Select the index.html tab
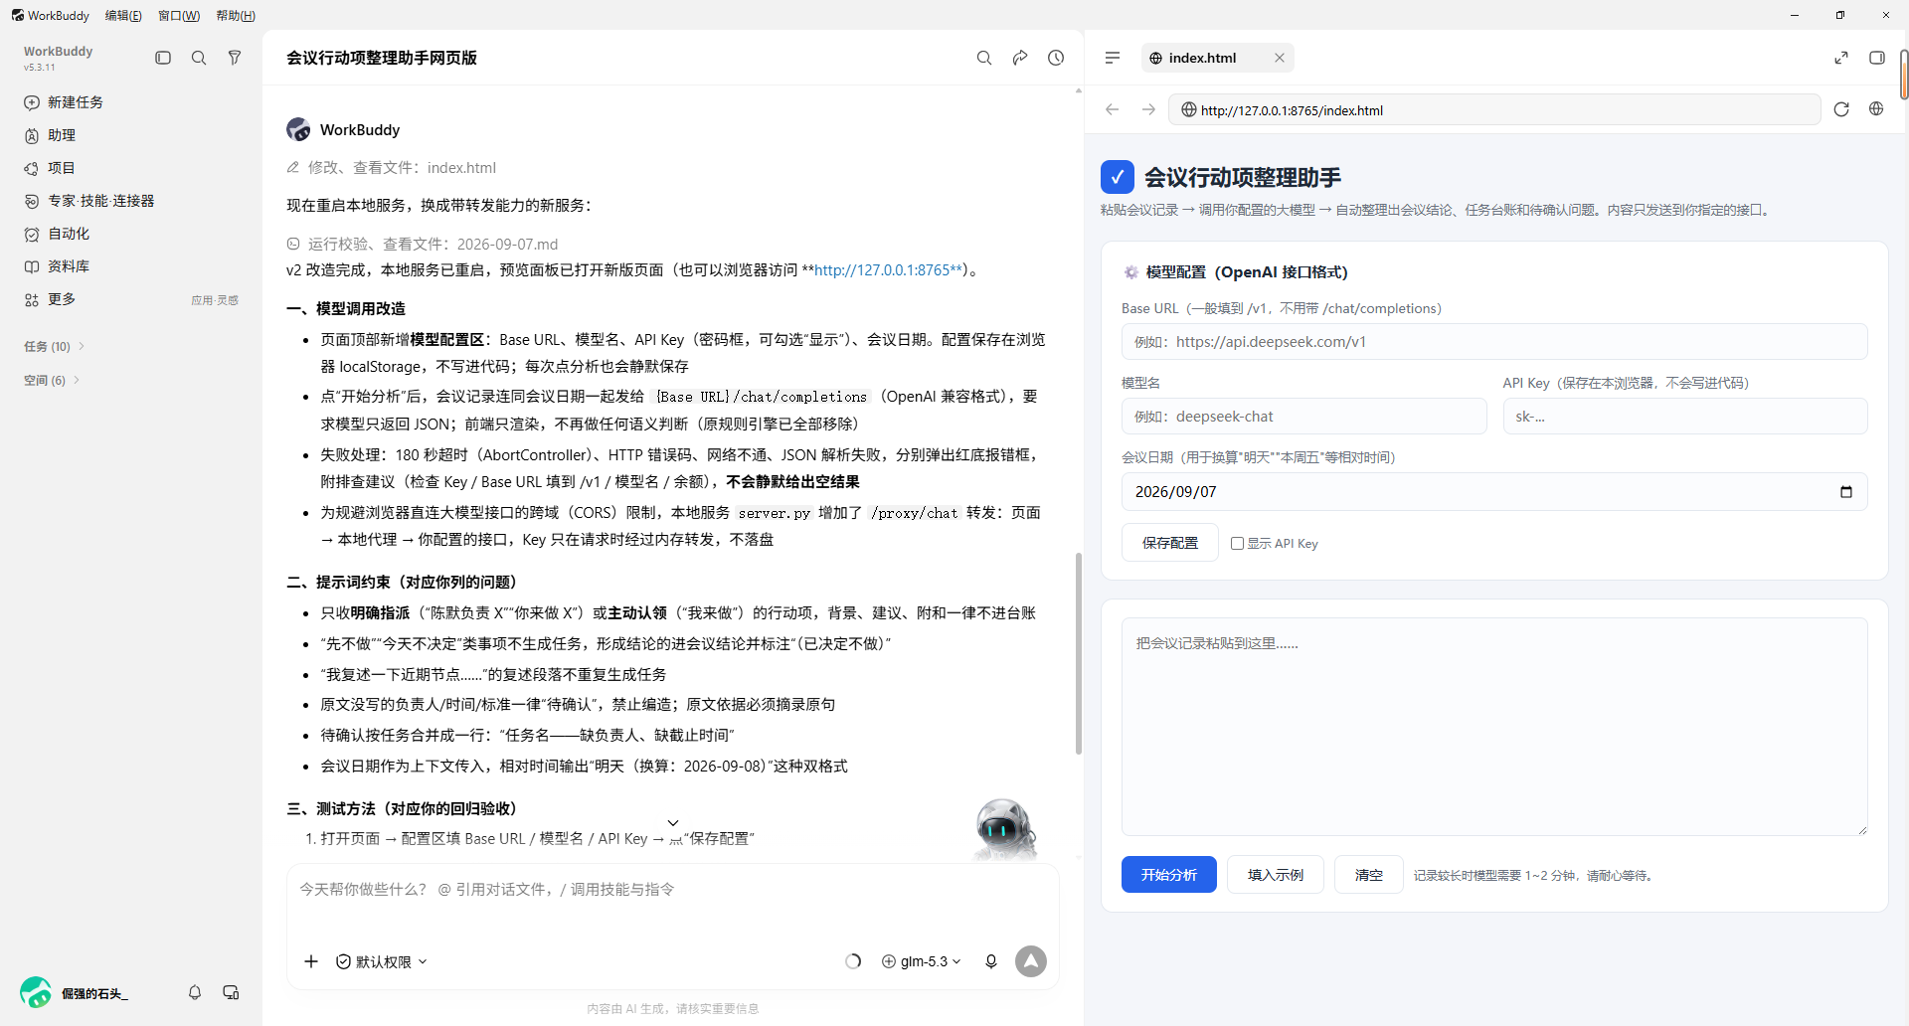This screenshot has width=1909, height=1026. pyautogui.click(x=1202, y=58)
